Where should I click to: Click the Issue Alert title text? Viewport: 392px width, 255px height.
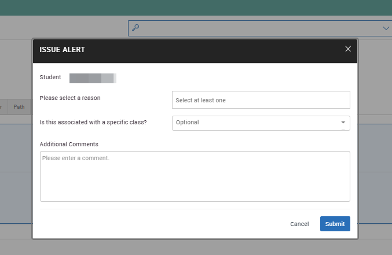(63, 50)
